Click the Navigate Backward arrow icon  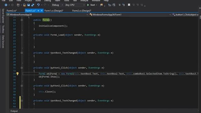tap(6, 5)
